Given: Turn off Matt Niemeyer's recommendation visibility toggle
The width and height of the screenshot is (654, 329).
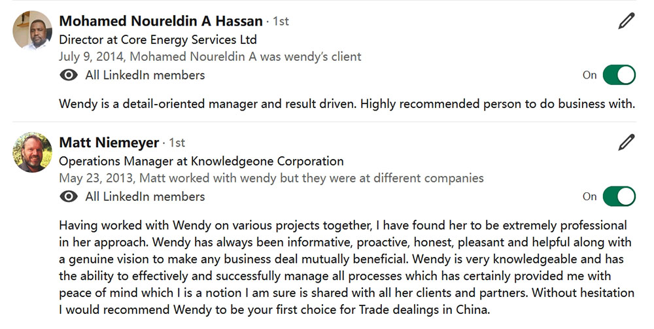Looking at the screenshot, I should pos(619,196).
